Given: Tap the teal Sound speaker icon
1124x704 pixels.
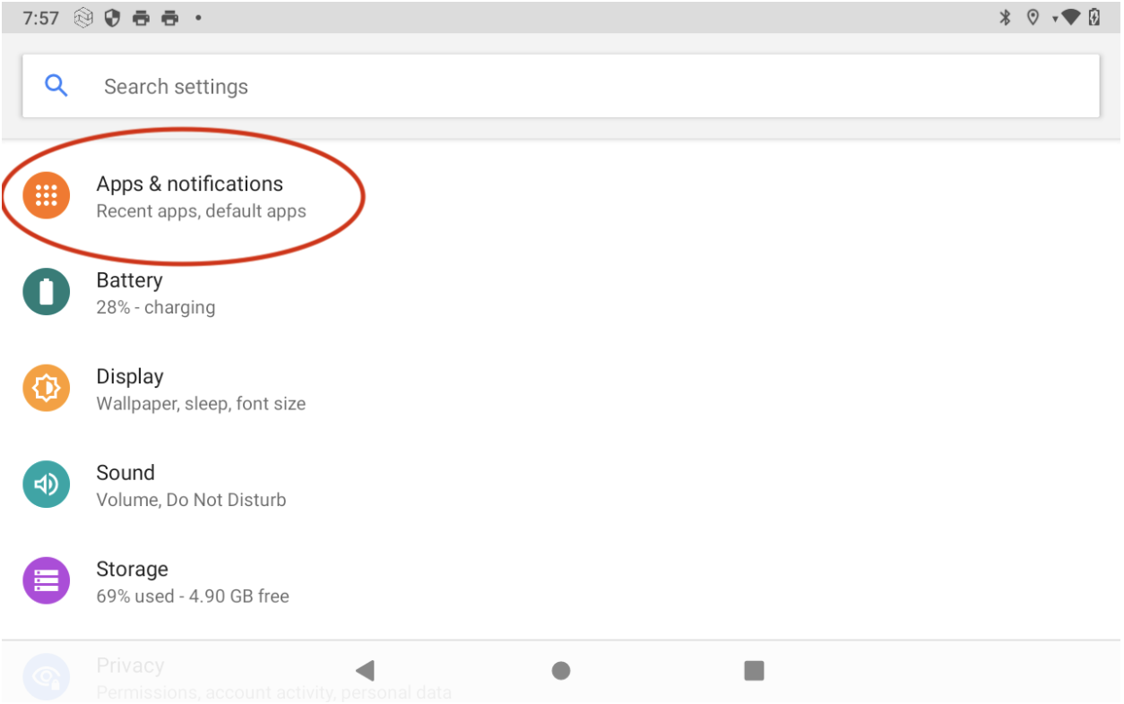Looking at the screenshot, I should tap(46, 485).
